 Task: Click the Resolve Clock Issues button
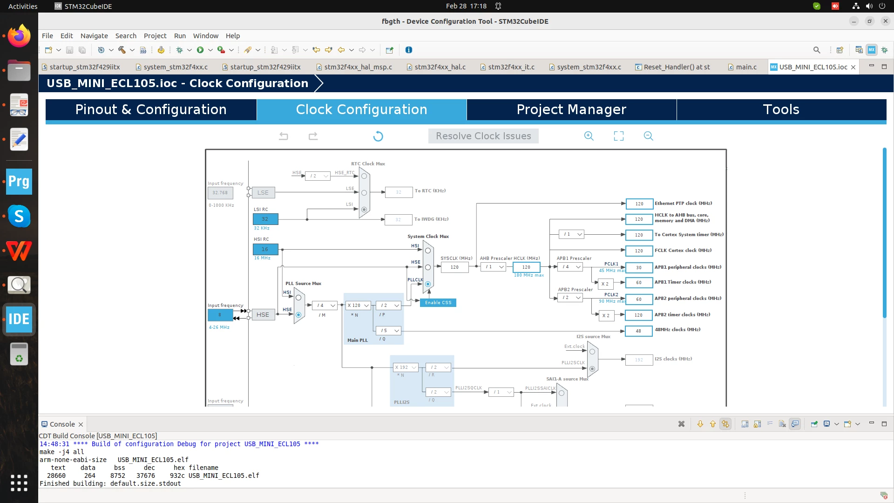483,136
